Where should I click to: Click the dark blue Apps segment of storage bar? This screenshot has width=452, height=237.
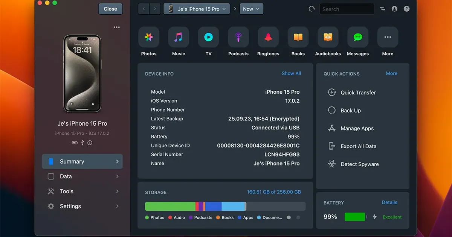[x=213, y=206]
